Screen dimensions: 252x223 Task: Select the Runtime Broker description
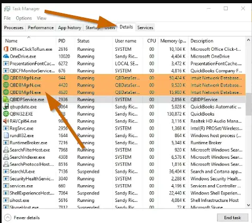[x=206, y=143]
